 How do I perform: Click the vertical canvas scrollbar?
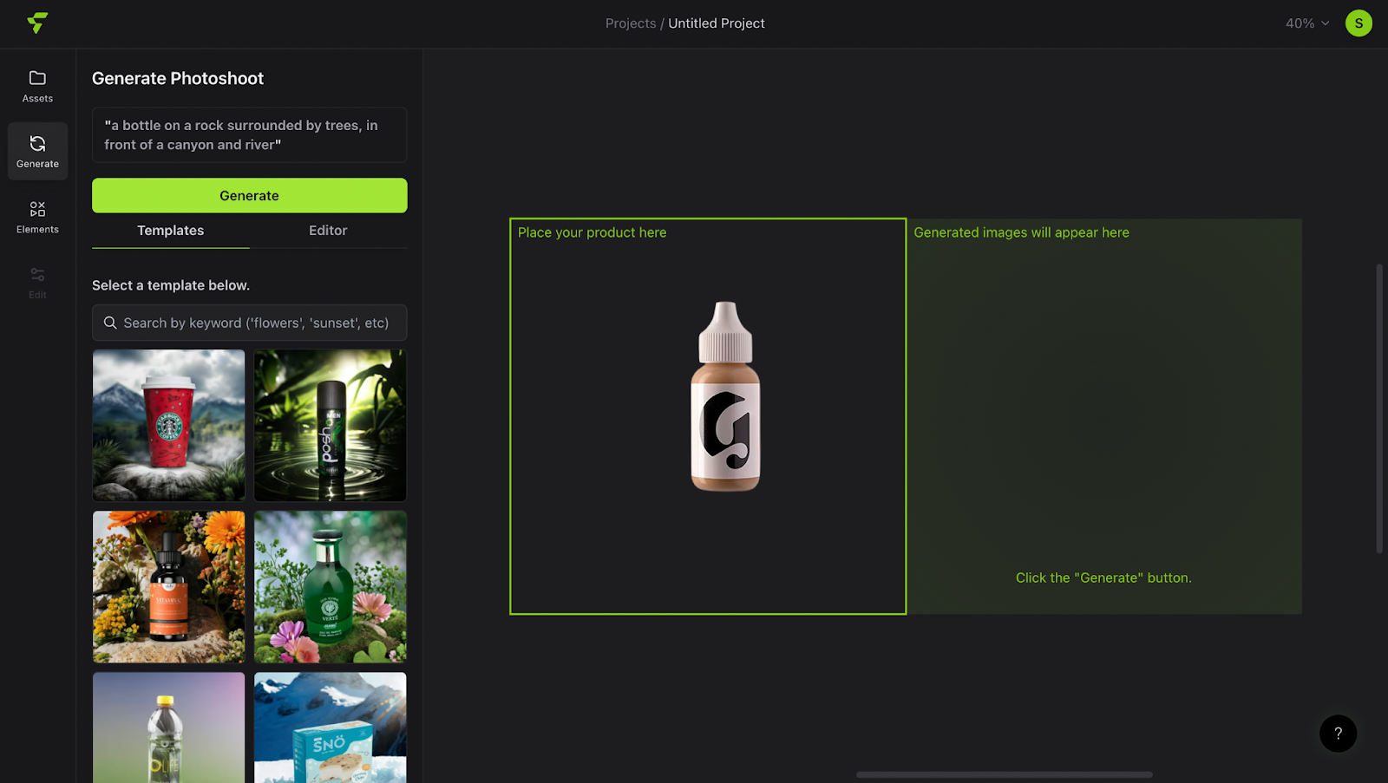coord(1379,408)
